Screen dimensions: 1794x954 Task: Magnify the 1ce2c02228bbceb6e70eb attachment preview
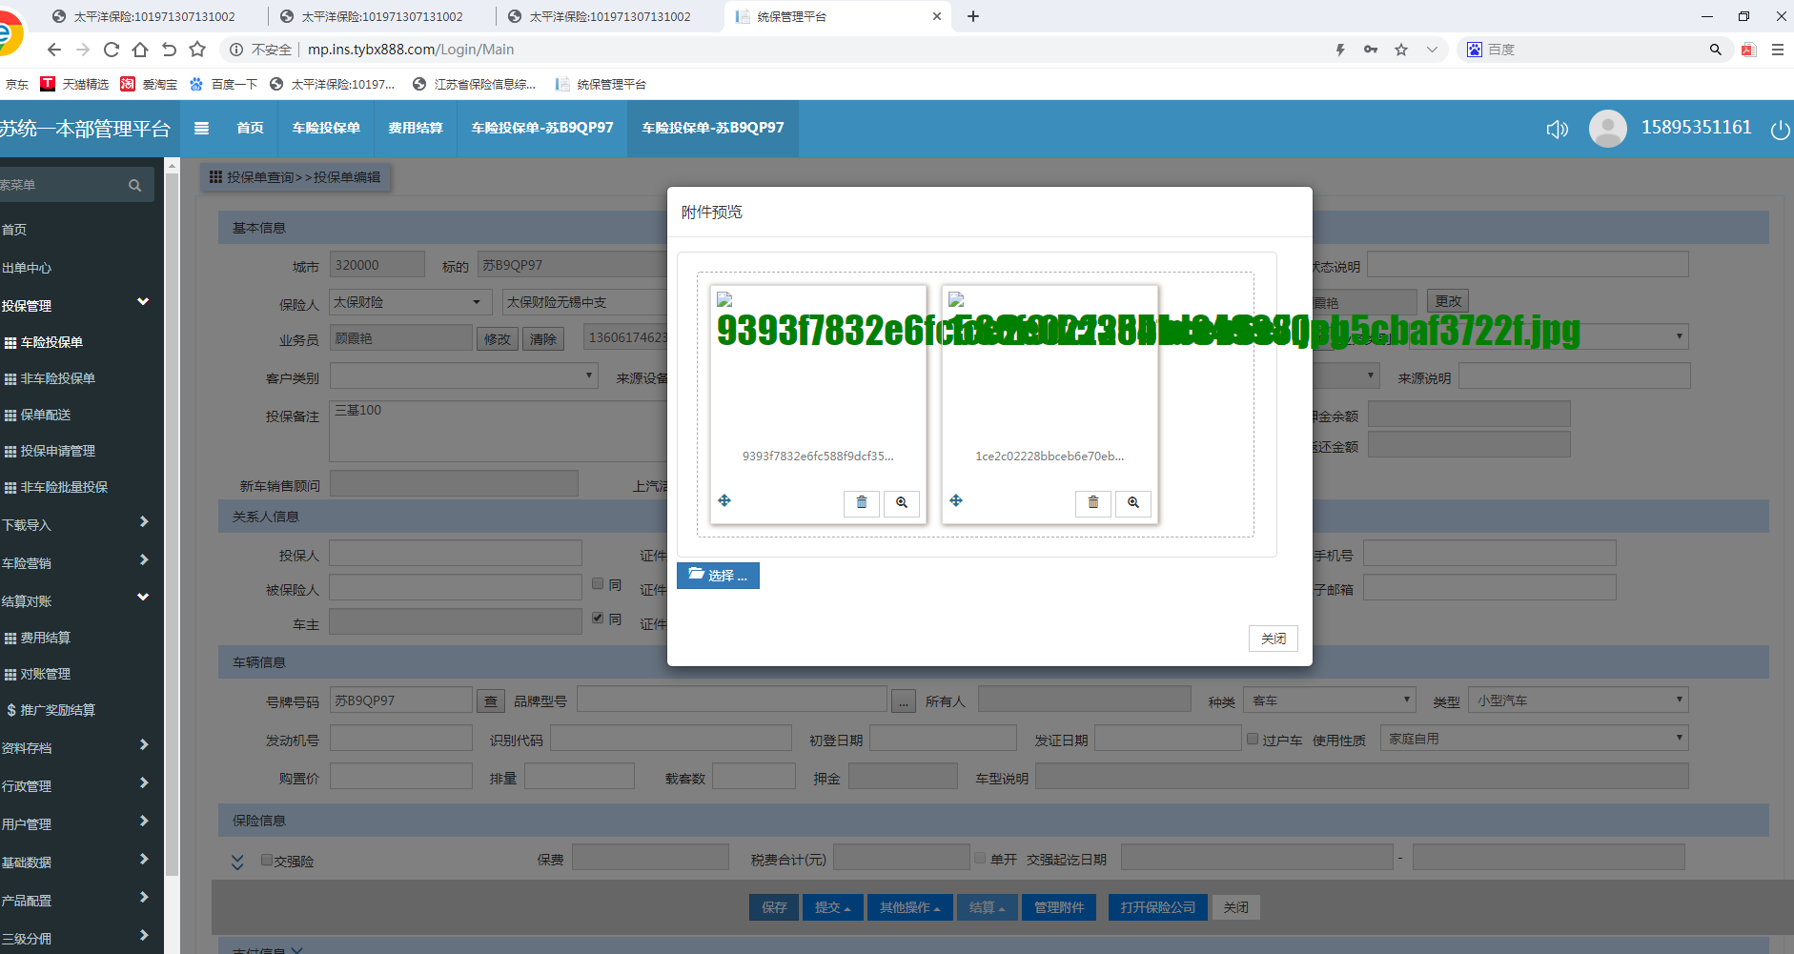point(1133,502)
